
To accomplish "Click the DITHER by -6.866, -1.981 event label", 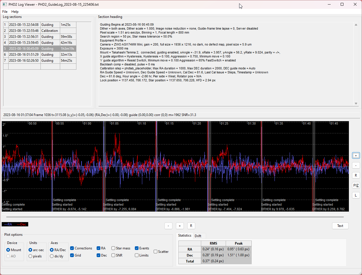I will coord(173,209).
